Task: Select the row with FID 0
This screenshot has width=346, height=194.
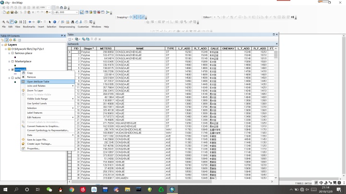Action: (70, 52)
